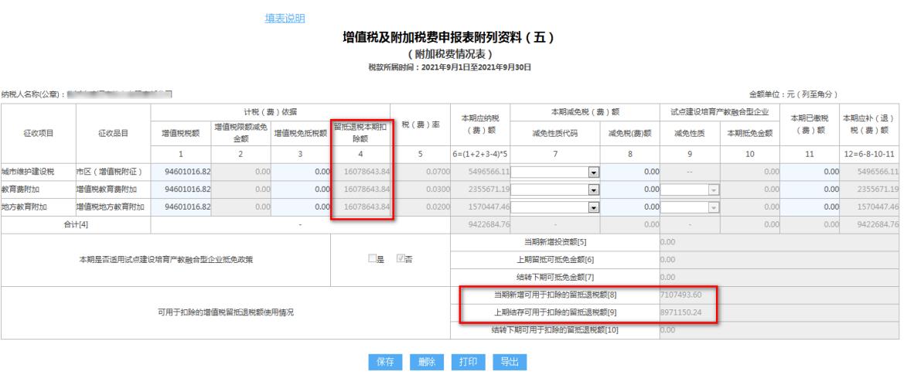Open the 填表说明 link

[285, 19]
